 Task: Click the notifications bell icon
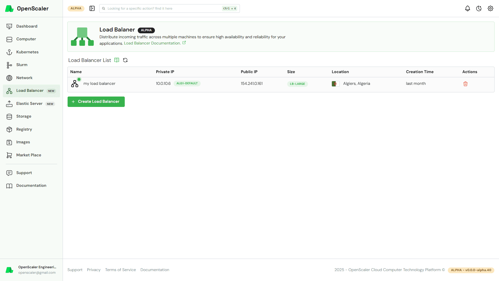click(x=467, y=9)
